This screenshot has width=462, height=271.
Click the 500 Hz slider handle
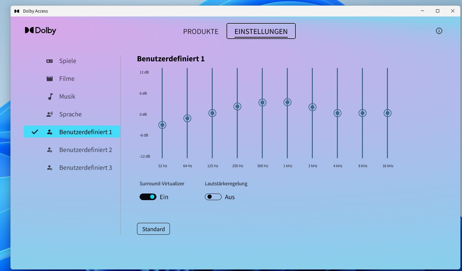(x=262, y=103)
